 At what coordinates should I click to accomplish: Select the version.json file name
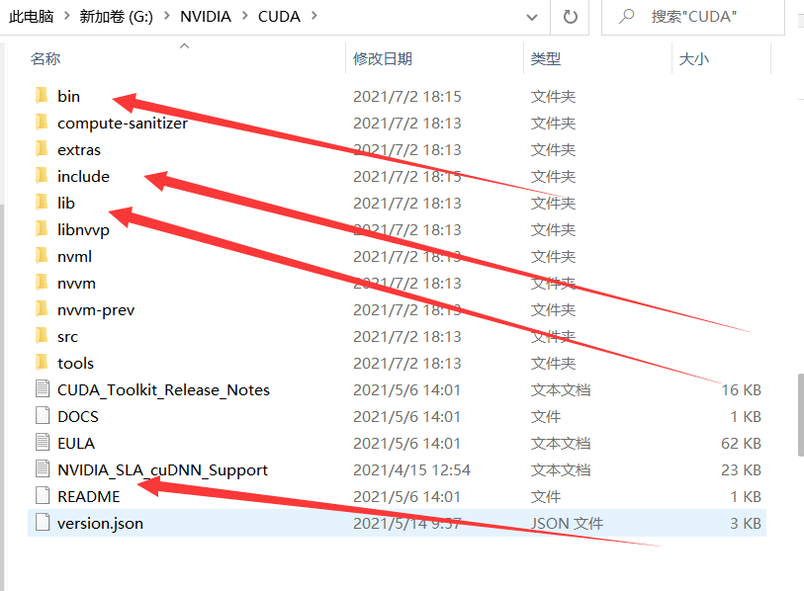click(x=100, y=524)
